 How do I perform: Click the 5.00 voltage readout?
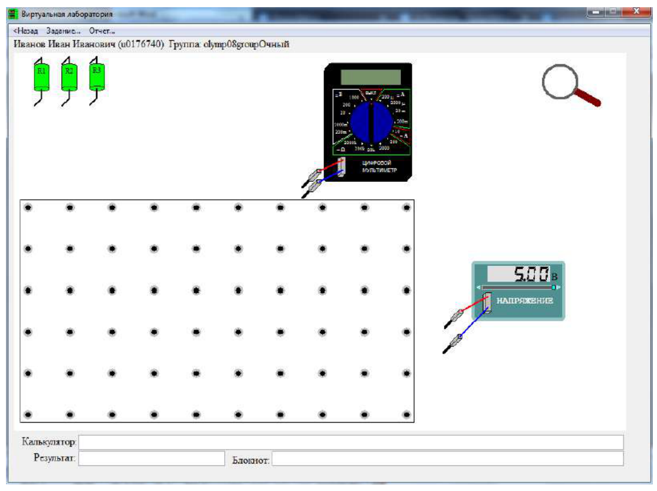coord(519,274)
